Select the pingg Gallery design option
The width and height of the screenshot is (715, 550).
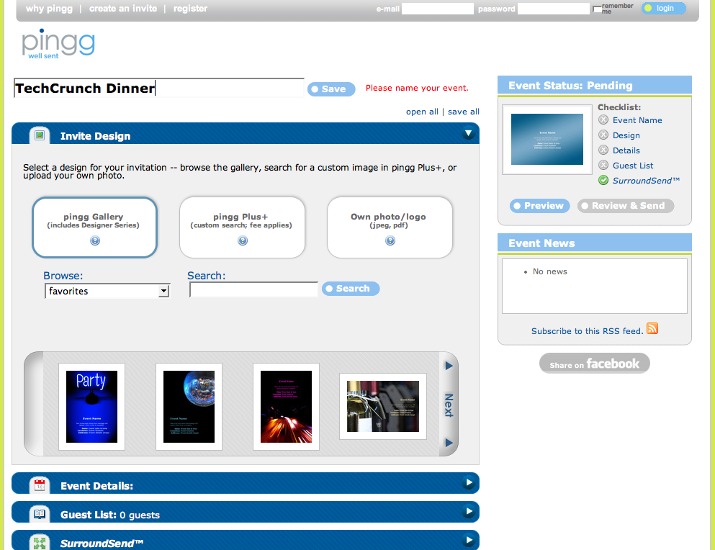[x=95, y=227]
